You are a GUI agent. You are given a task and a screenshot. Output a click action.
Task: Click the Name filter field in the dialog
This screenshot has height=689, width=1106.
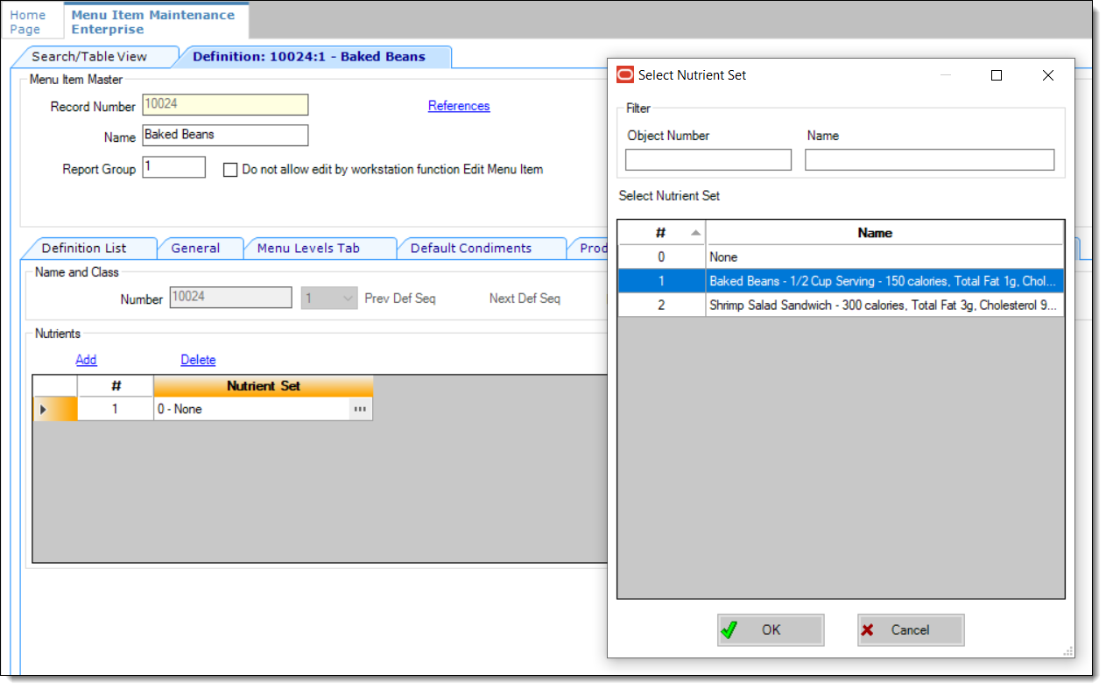coord(930,159)
